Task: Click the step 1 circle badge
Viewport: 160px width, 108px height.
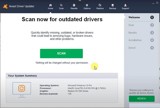Action: coord(152,17)
